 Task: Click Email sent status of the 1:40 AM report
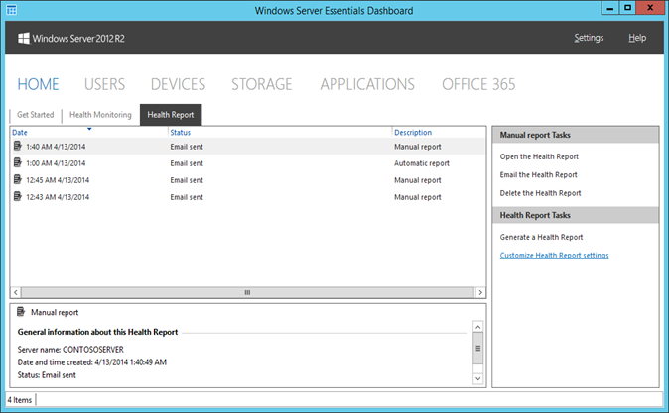pos(187,146)
